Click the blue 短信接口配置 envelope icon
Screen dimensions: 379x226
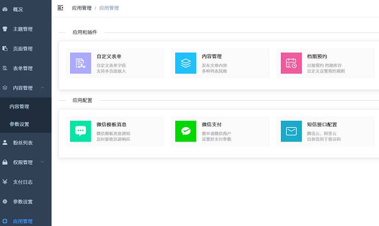pyautogui.click(x=291, y=131)
